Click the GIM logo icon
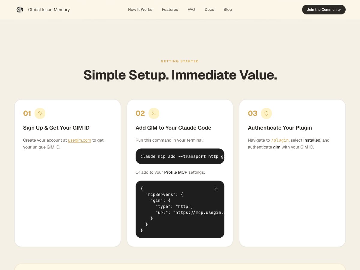Viewport: 360px width, 270px height. click(x=20, y=10)
